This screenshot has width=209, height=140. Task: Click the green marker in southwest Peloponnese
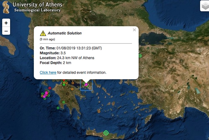[63, 102]
